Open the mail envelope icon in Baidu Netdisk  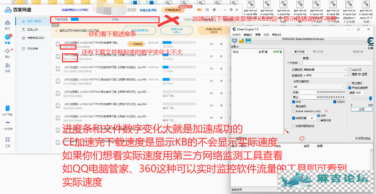(207, 10)
